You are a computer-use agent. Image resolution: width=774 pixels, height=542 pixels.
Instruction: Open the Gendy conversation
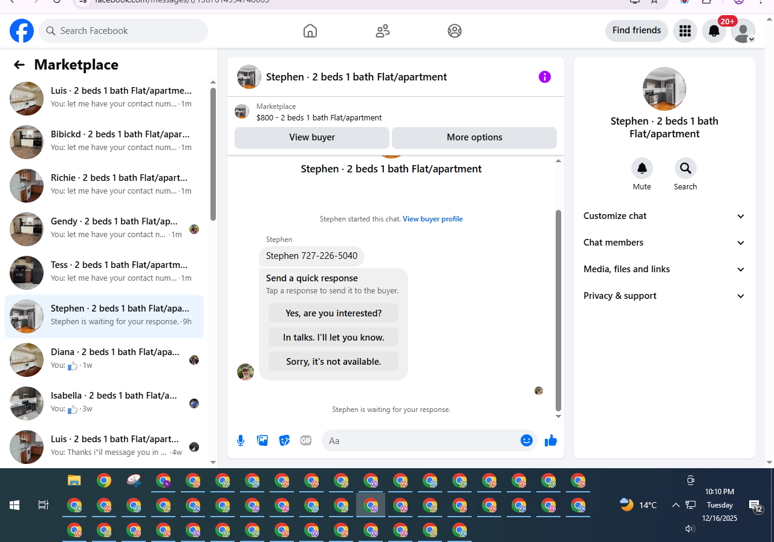pos(104,229)
